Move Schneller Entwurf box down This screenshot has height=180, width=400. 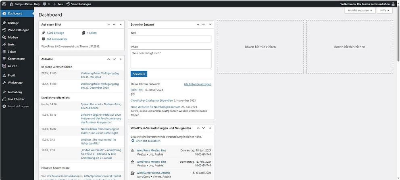(203, 25)
